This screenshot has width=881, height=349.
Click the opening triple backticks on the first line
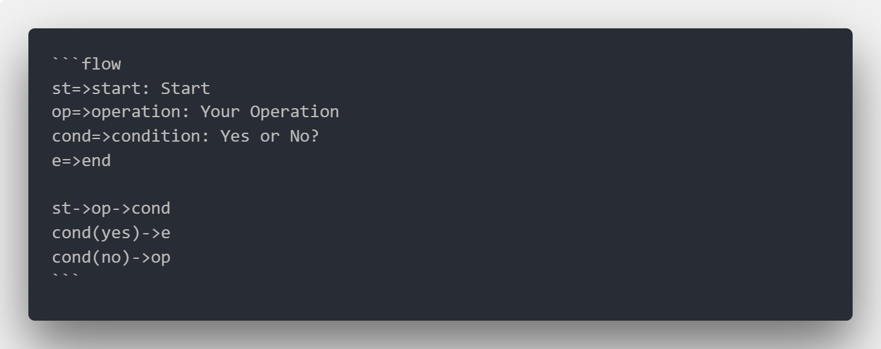pyautogui.click(x=66, y=63)
